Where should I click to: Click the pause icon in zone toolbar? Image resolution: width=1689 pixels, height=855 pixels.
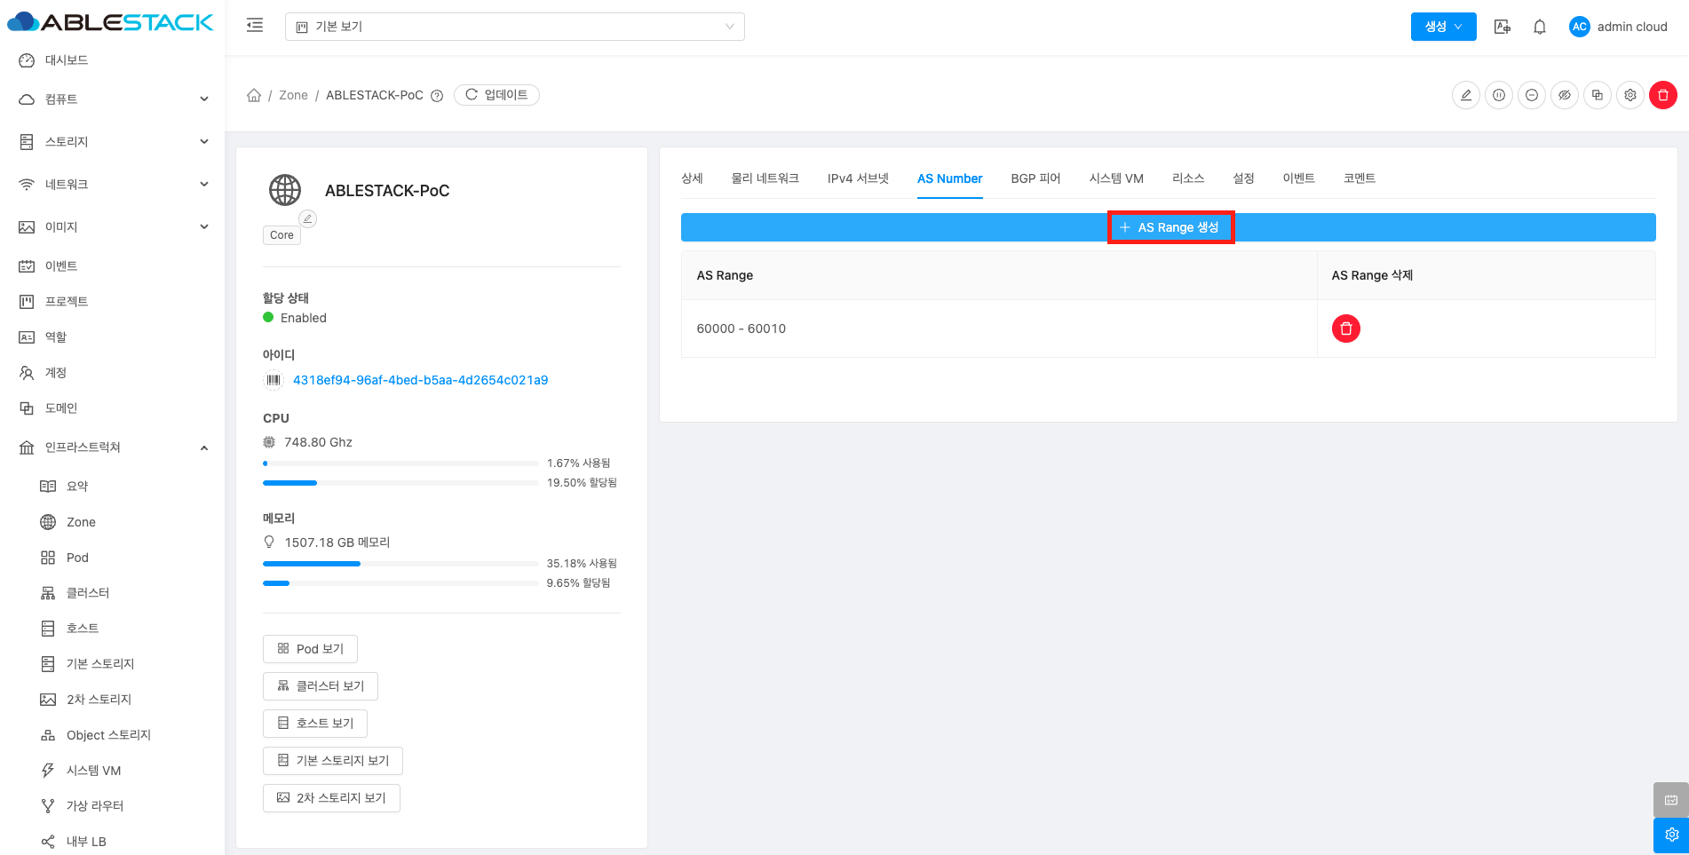pos(1499,95)
